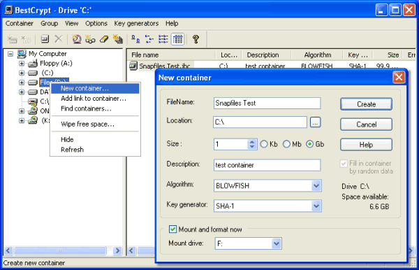The image size is (419, 270).
Task: Click the Cancel button
Action: point(366,125)
